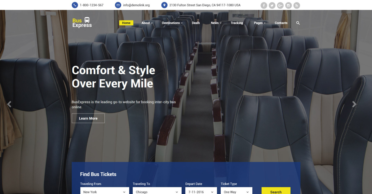Viewport: 372px width, 194px height.
Task: Open the RSS feed icon
Action: tap(297, 6)
